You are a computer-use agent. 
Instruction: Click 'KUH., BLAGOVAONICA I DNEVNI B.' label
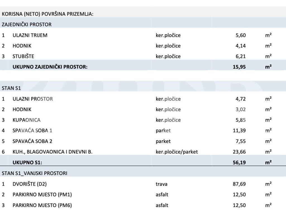point(53,152)
